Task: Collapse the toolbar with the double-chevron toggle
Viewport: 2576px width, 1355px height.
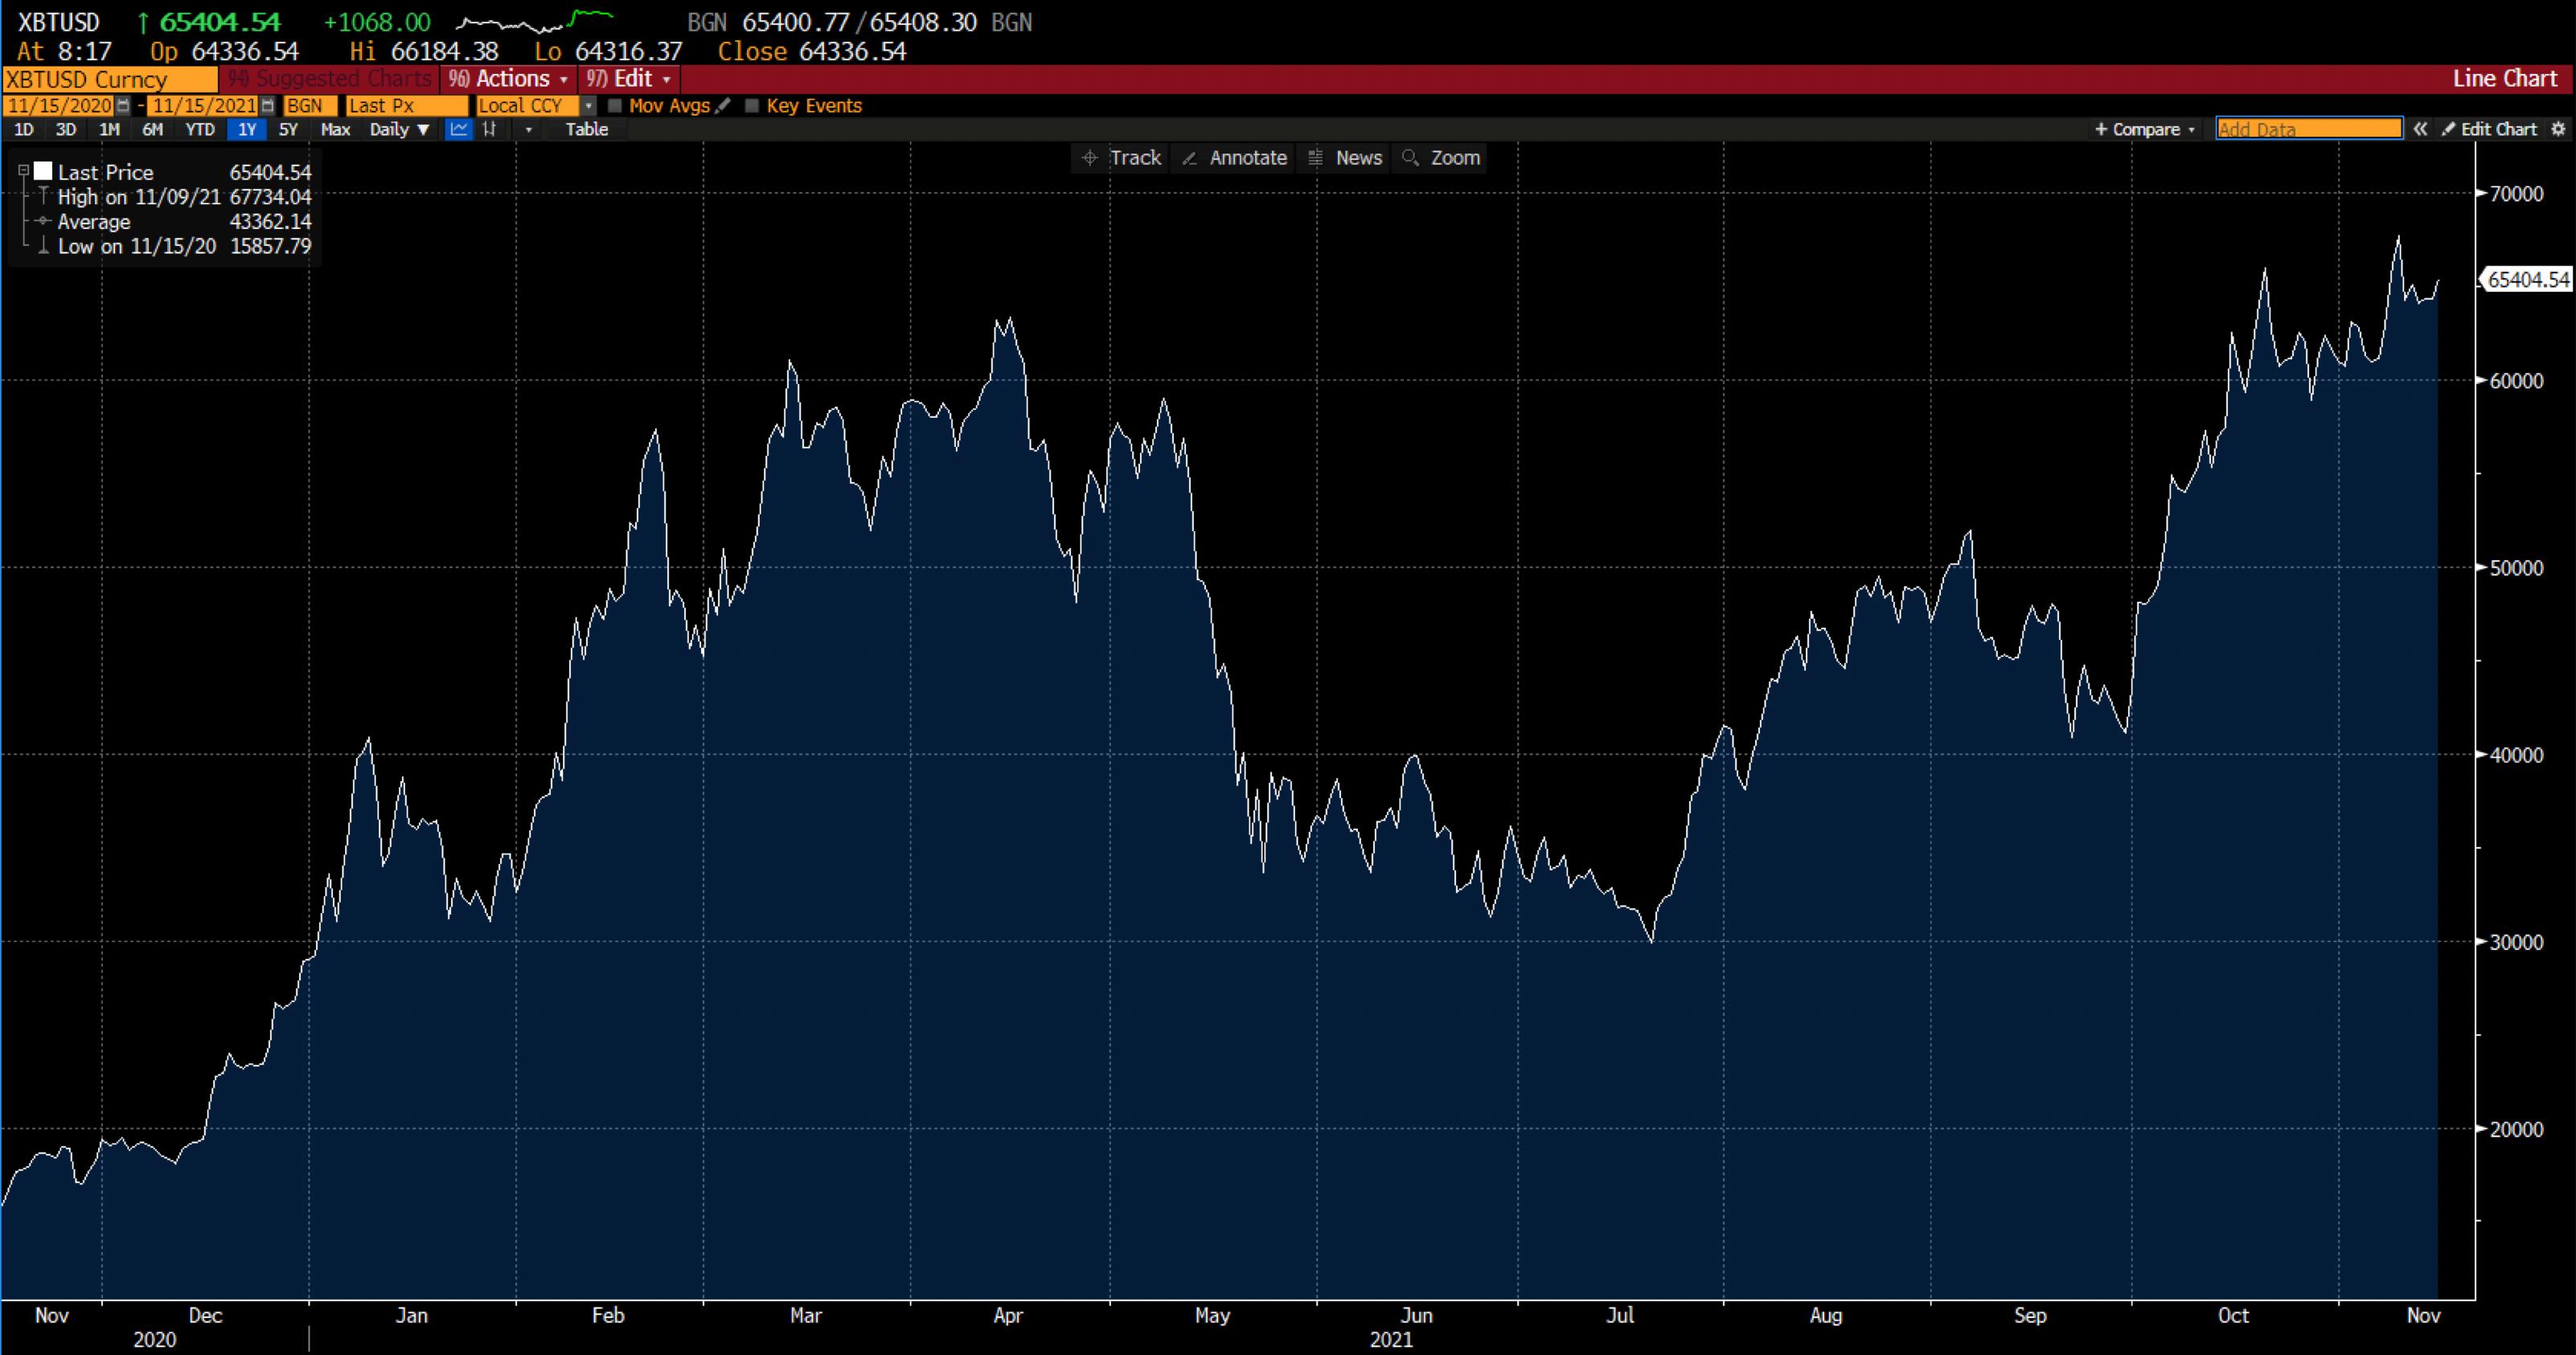Action: click(x=2422, y=129)
